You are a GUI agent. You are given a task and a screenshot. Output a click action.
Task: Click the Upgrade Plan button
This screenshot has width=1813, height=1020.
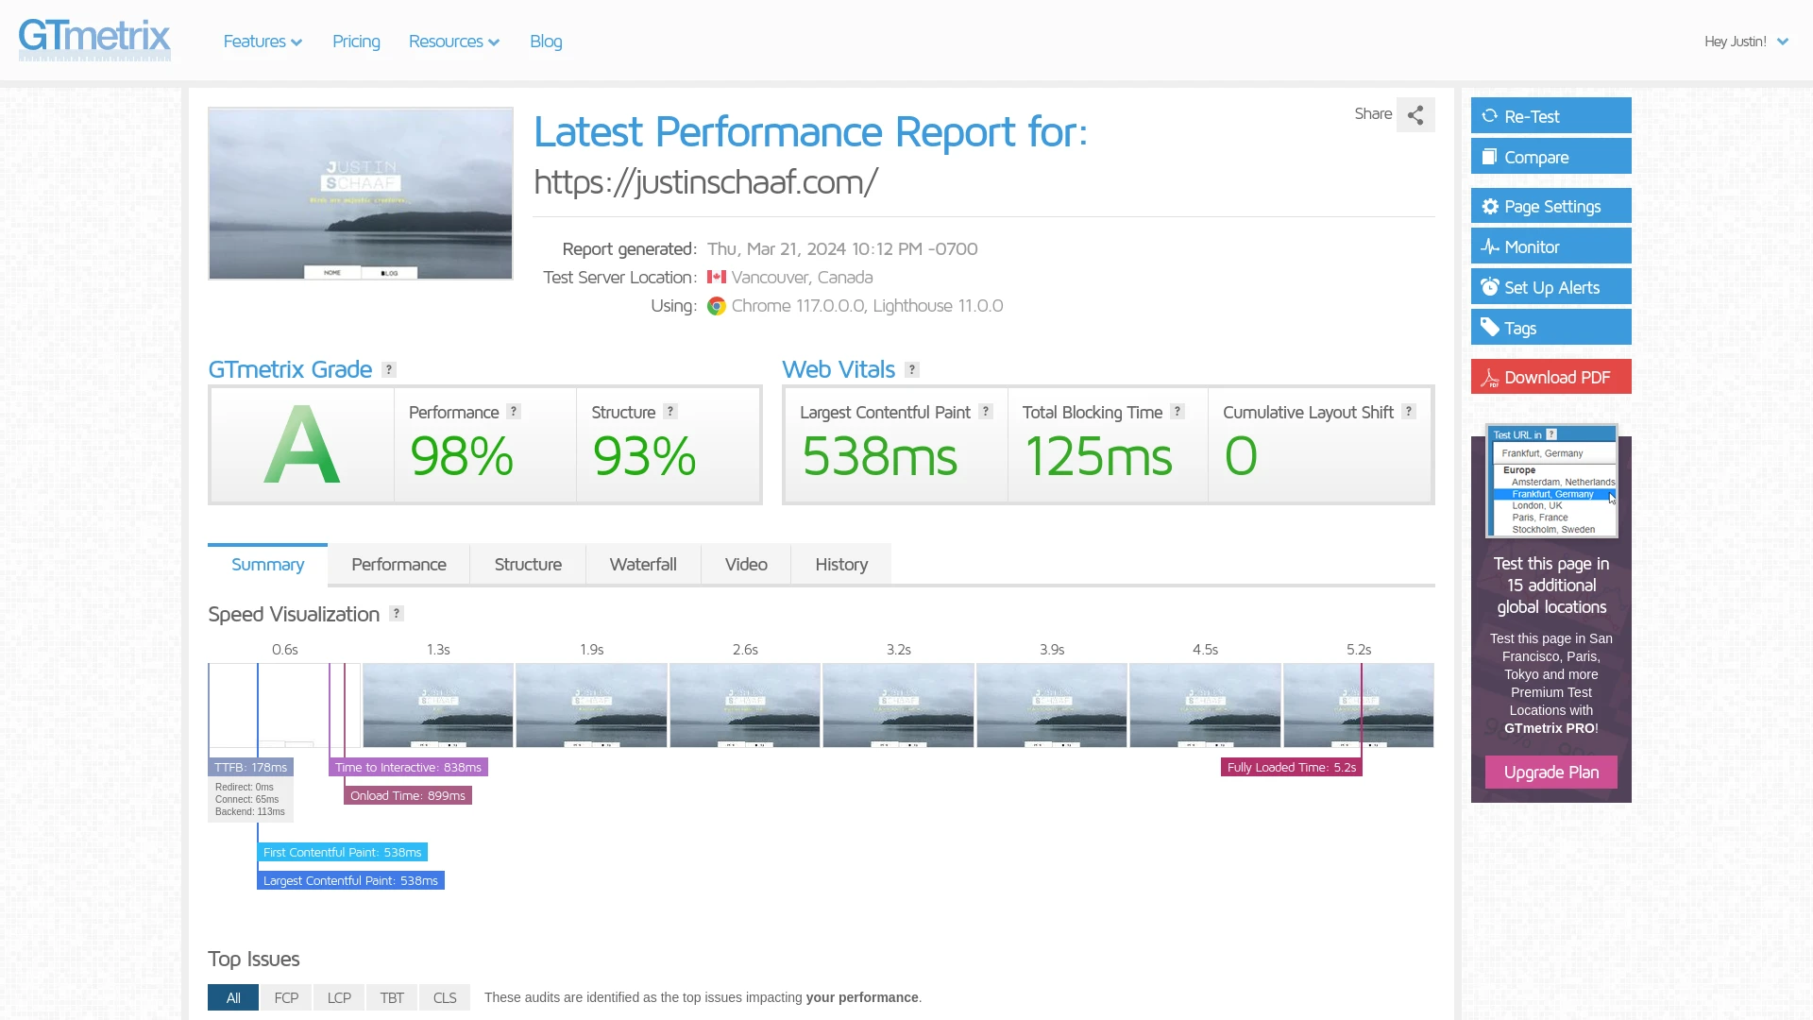tap(1550, 772)
